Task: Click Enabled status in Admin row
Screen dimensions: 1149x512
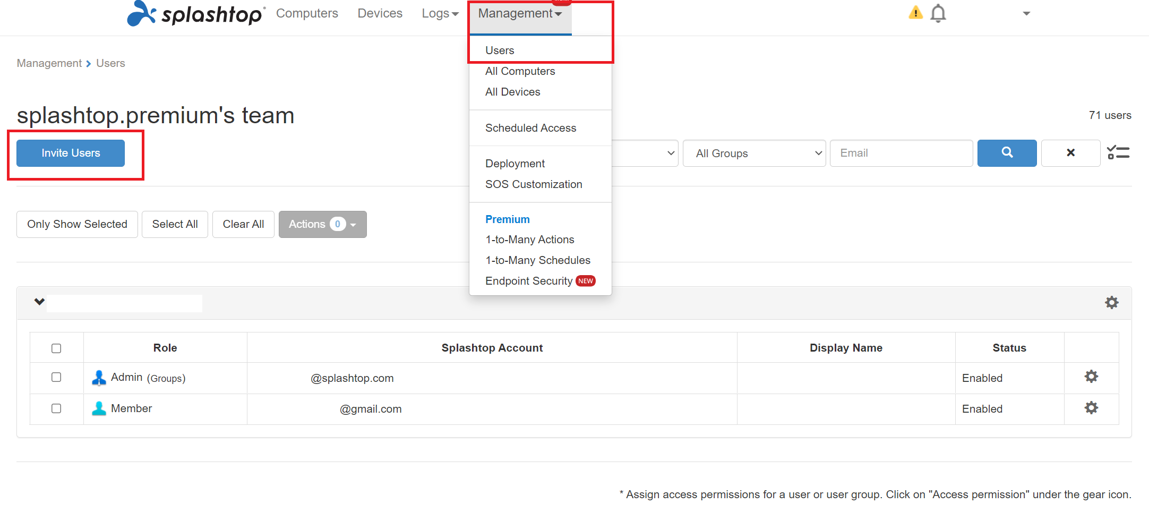Action: click(982, 378)
